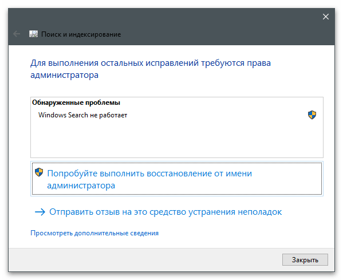Close the troubleshooter with the X icon

click(325, 17)
